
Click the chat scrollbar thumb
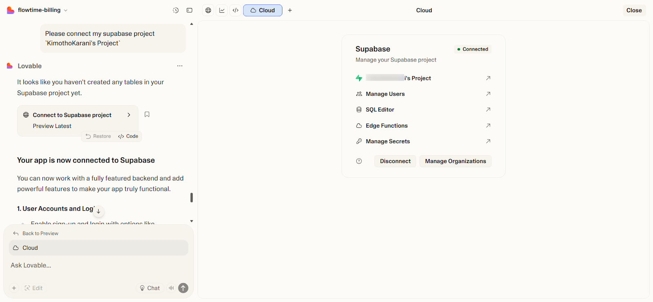(x=191, y=198)
